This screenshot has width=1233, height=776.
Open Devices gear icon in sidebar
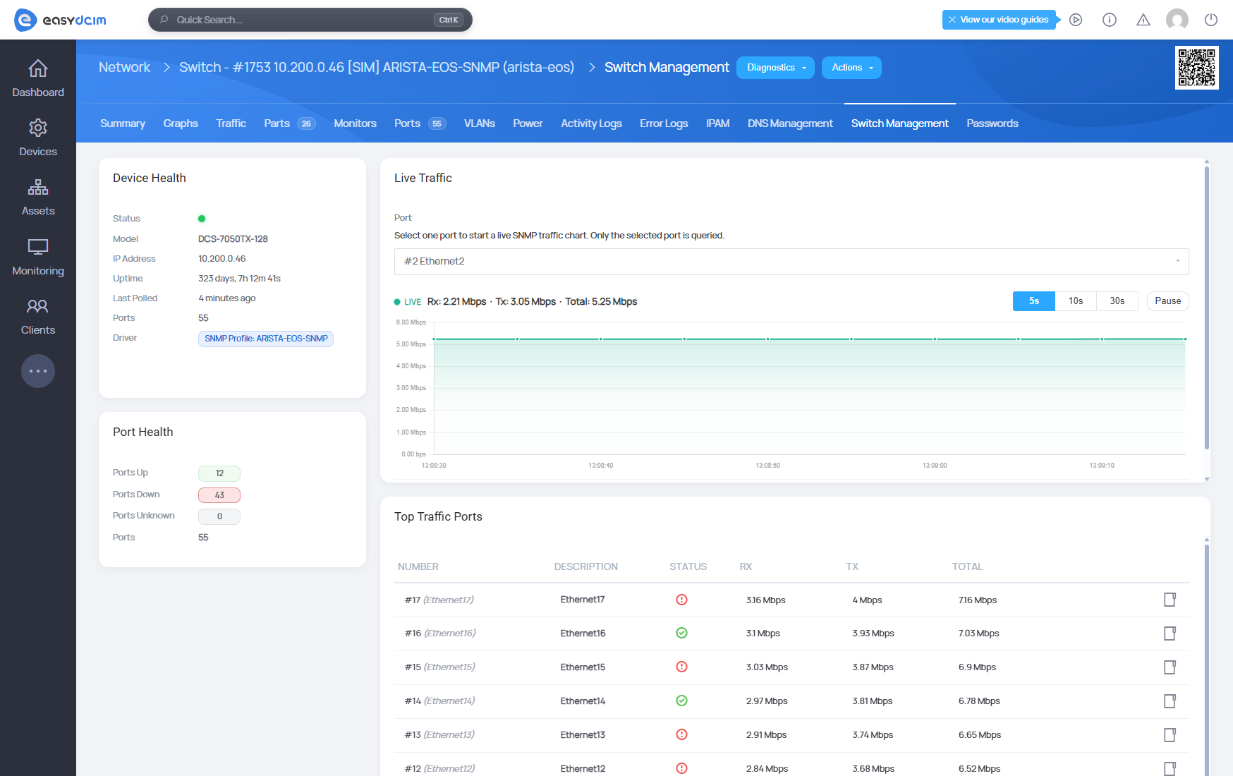tap(38, 128)
